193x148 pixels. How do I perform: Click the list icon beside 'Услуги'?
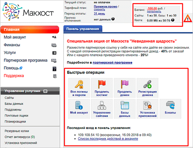pyautogui.click(x=54, y=53)
